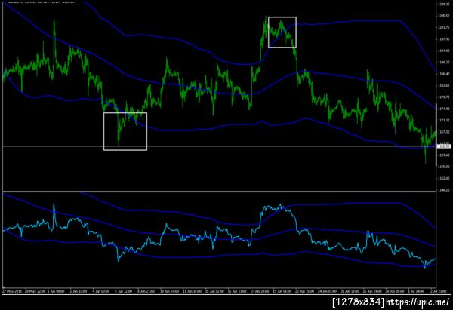
Task: Click the 1148.22 price scale label
Action: (445, 189)
